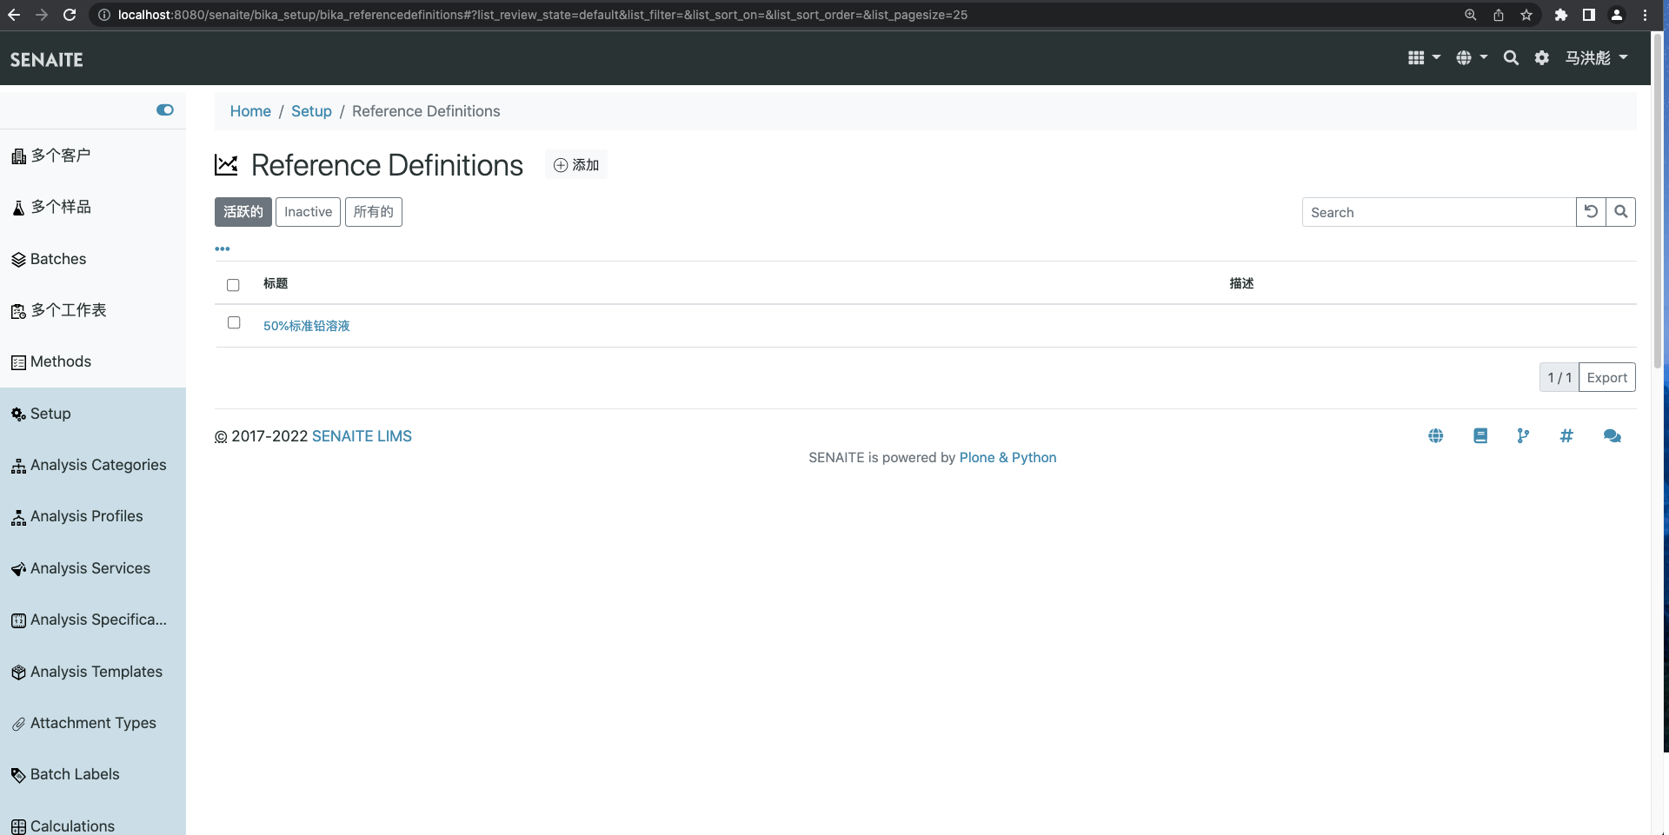Screen dimensions: 1669x835
Task: Click the SENAITE logo
Action: point(47,60)
